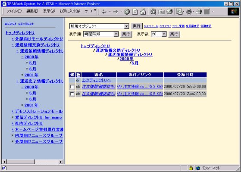This screenshot has height=172, width=241.
Task: Go to Home via house icon
Action: [x=143, y=12]
